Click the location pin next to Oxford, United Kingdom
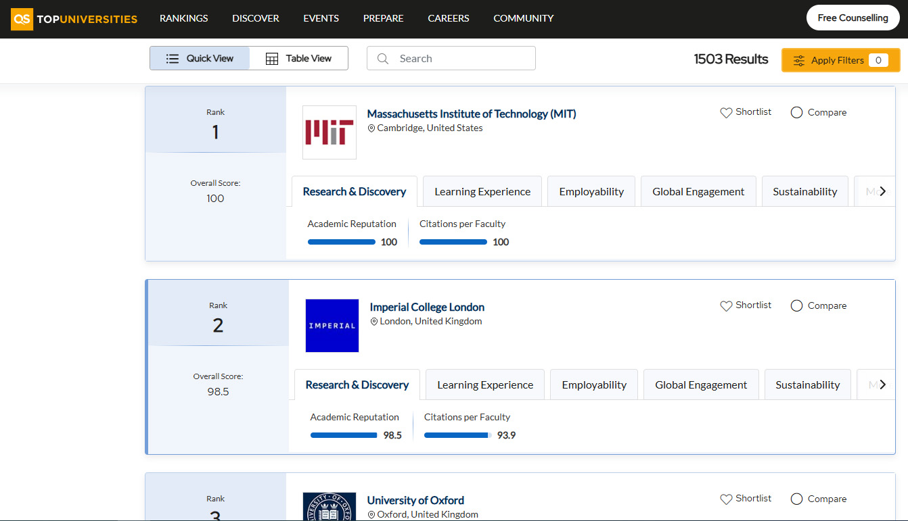The height and width of the screenshot is (521, 908). pos(371,515)
